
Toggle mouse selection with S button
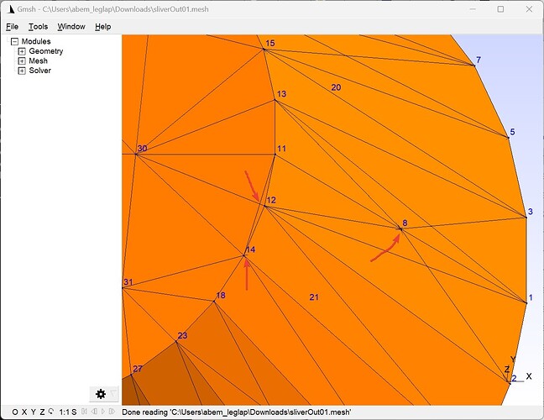[74, 412]
